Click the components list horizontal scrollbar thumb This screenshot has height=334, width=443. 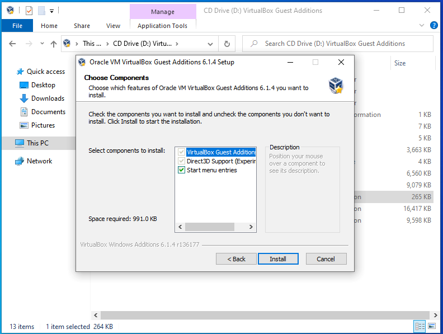click(x=210, y=227)
